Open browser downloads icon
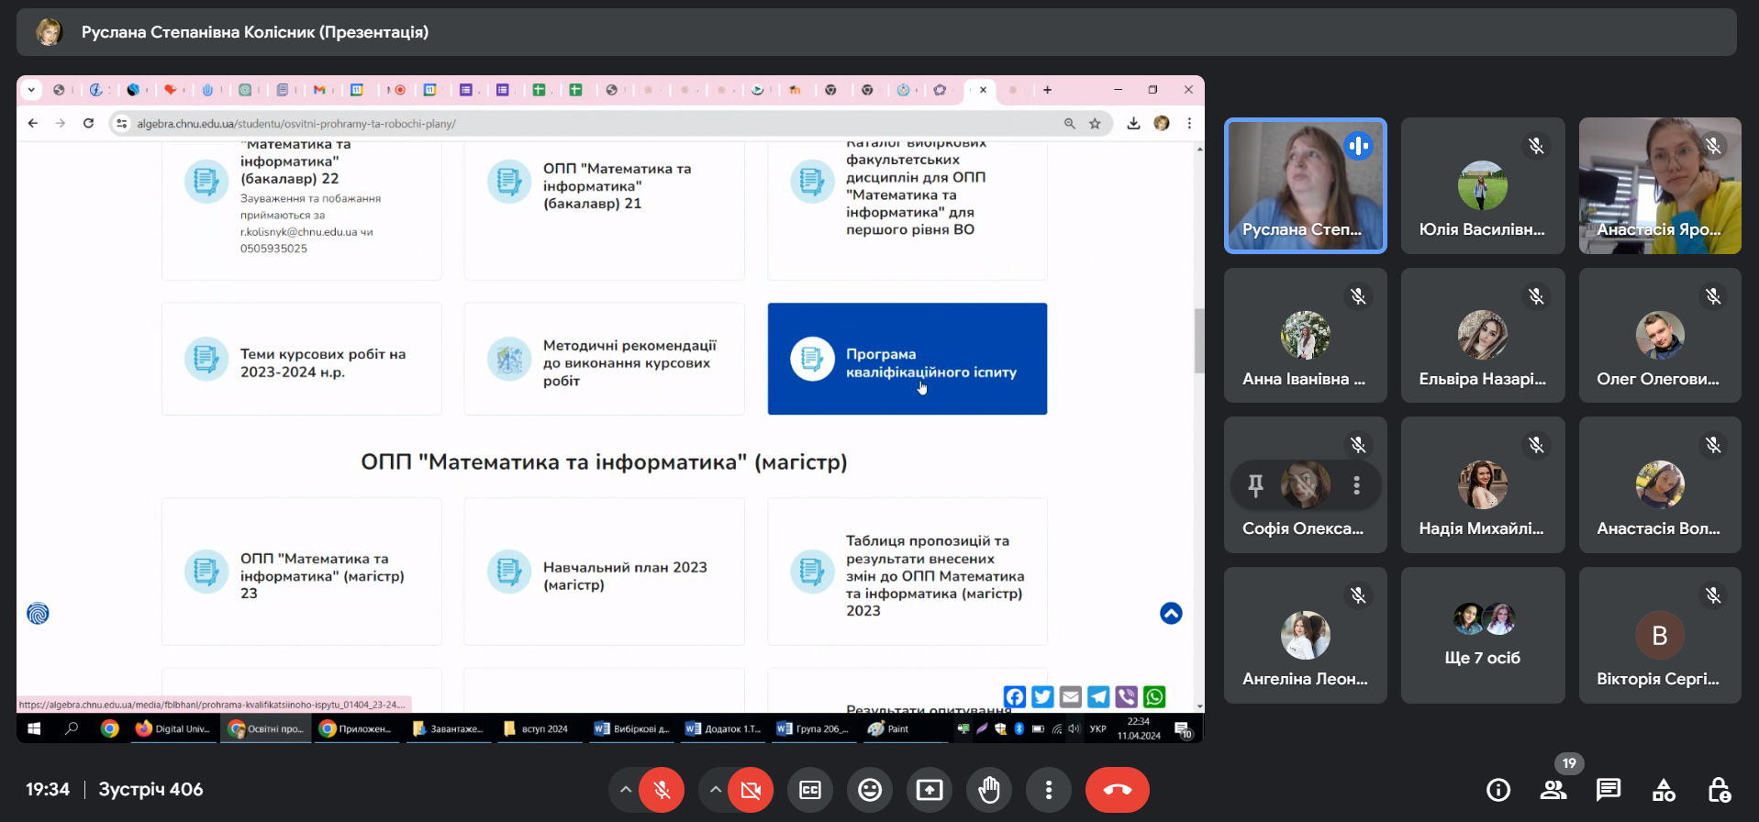Screen dimensions: 1759x822 click(x=1133, y=123)
